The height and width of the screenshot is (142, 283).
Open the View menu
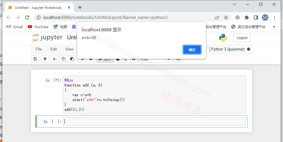click(69, 49)
